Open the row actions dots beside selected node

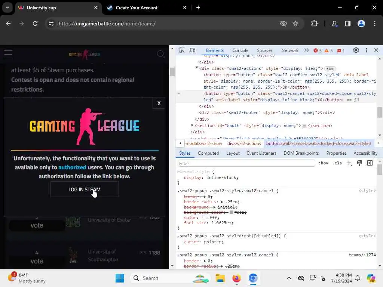pyautogui.click(x=178, y=93)
